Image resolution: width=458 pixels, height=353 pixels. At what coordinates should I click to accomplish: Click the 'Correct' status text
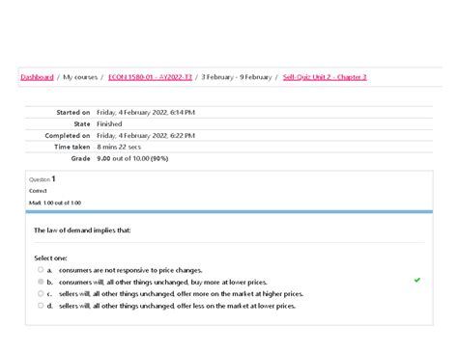coord(38,191)
